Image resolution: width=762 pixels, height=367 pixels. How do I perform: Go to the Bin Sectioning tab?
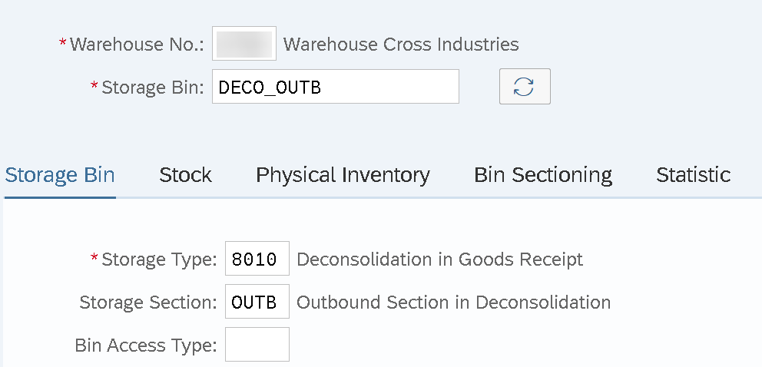(542, 175)
